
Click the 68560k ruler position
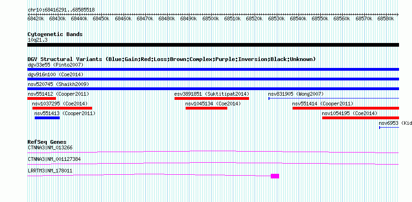pos(342,18)
